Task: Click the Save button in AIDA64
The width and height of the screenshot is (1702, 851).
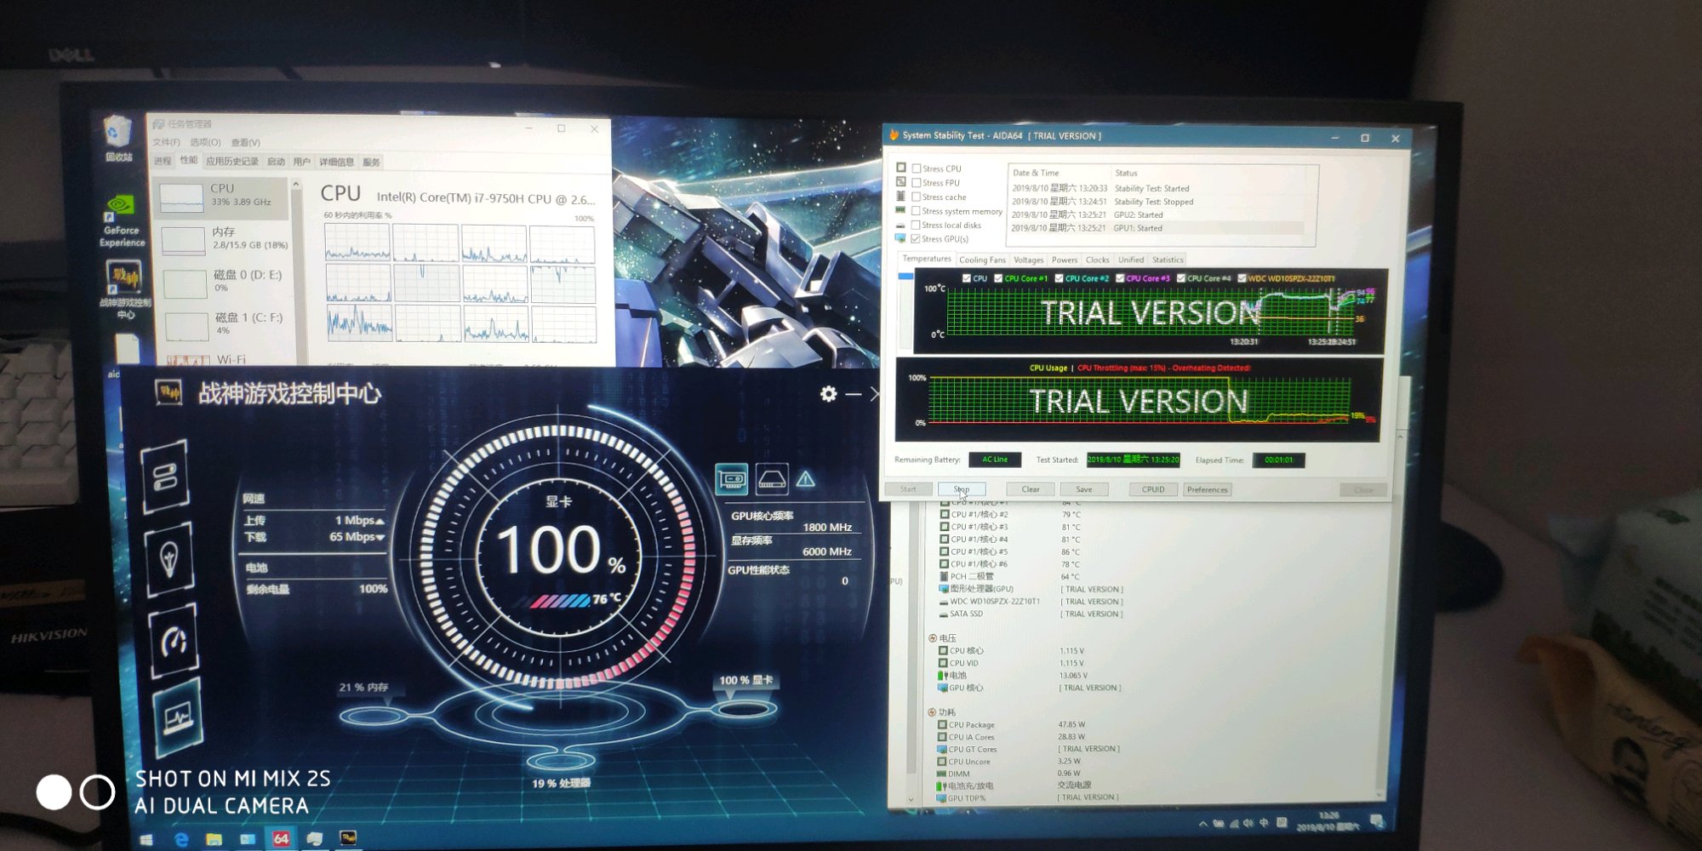Action: pyautogui.click(x=1084, y=489)
